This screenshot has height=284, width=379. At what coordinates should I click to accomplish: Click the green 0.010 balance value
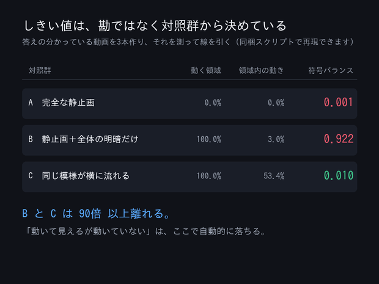pyautogui.click(x=339, y=175)
